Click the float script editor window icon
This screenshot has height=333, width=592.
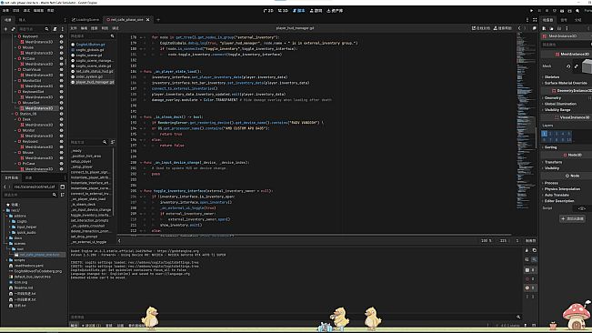coord(534,28)
